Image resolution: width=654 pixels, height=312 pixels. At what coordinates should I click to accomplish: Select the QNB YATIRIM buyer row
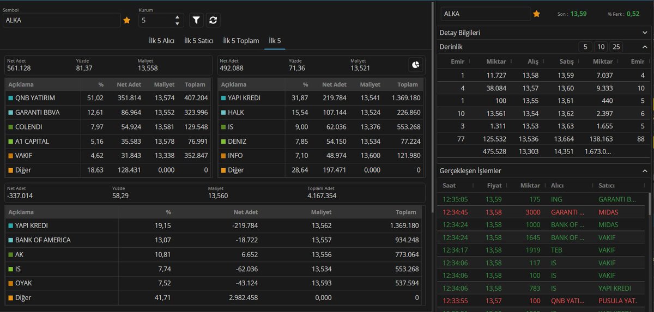tap(108, 98)
